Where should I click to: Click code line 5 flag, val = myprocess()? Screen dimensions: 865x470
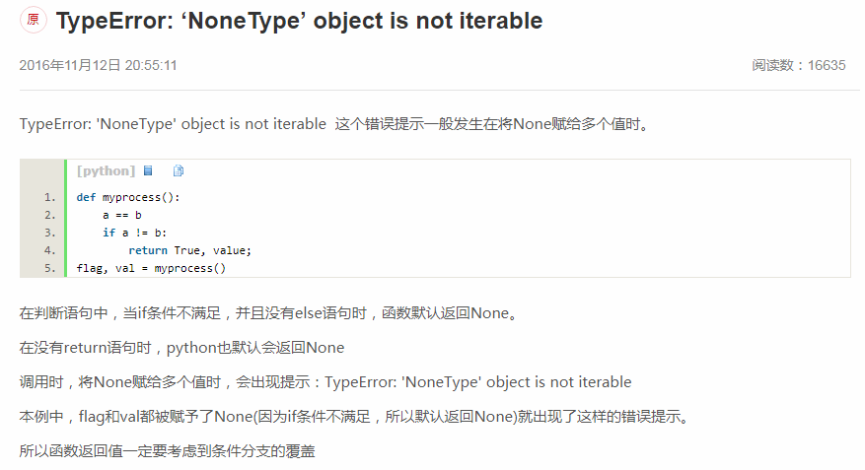[151, 268]
